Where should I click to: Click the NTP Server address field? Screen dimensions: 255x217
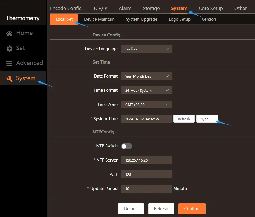click(x=146, y=160)
